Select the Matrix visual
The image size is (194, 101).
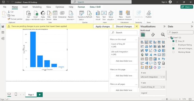155,59
